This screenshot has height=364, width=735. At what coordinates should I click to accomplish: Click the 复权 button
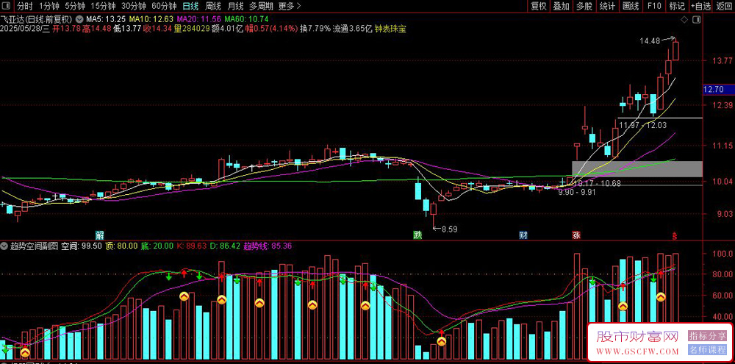[x=539, y=6]
